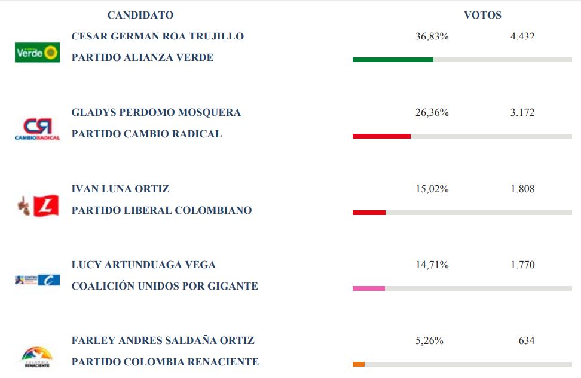The height and width of the screenshot is (378, 581).
Task: Click the Partido Liberal Colombiano label
Action: [x=161, y=210]
